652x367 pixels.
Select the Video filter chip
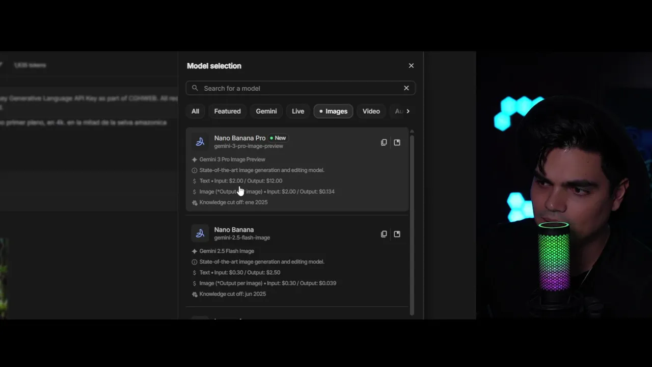pyautogui.click(x=371, y=111)
